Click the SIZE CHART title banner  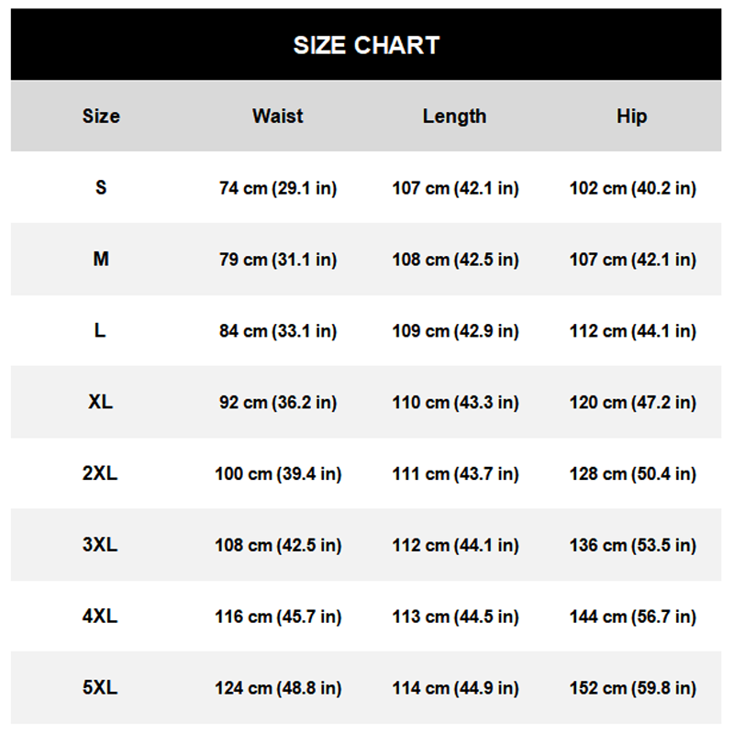point(366,45)
